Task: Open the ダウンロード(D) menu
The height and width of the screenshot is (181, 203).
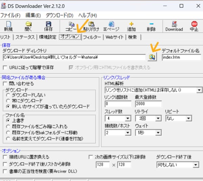Action: (x=59, y=15)
